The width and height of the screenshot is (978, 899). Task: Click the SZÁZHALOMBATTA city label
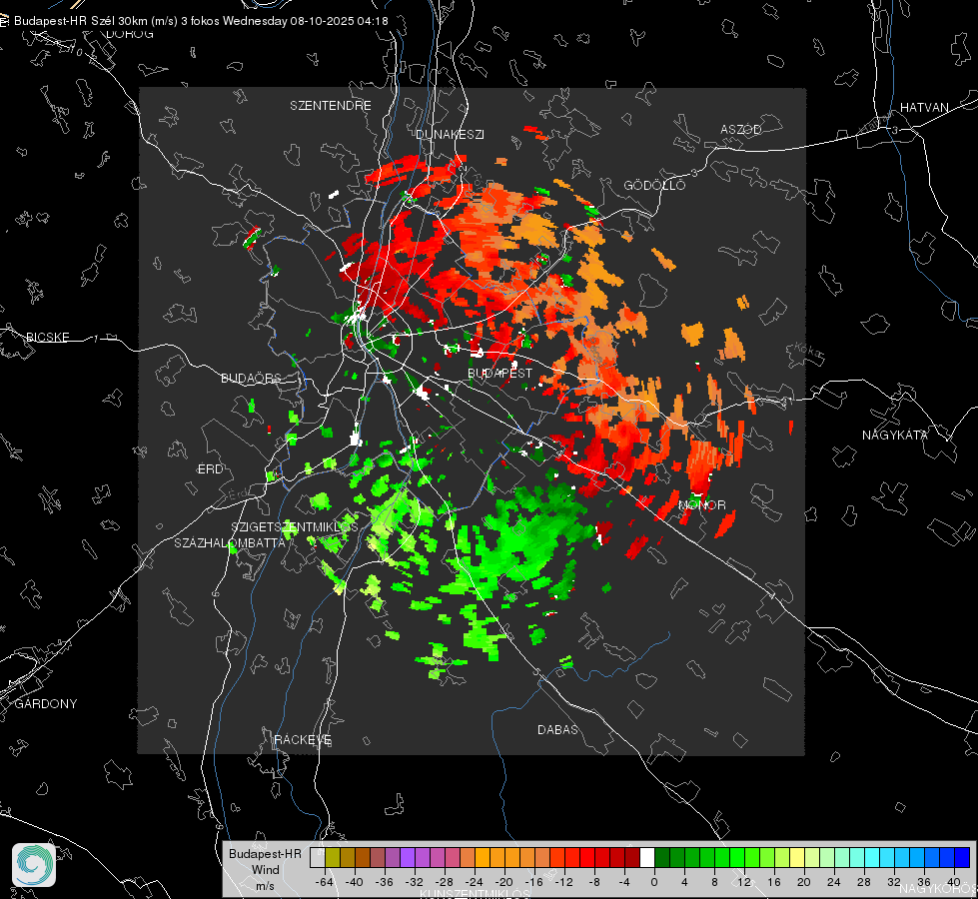pos(230,542)
